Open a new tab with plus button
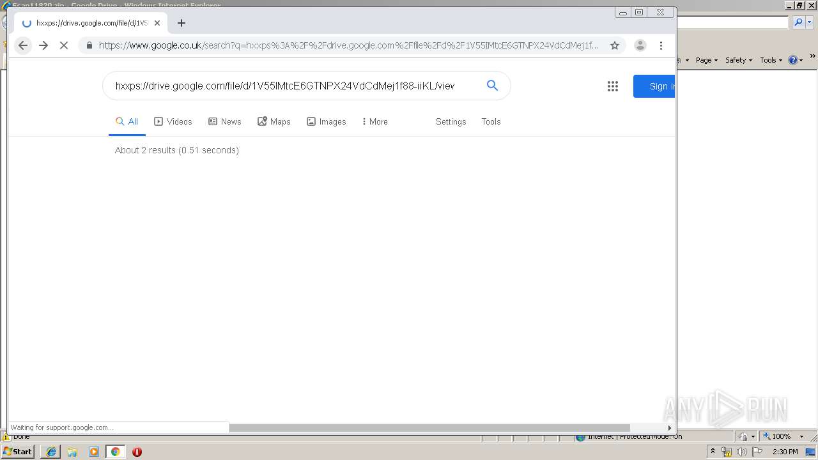Screen dimensions: 818x460 tap(181, 23)
